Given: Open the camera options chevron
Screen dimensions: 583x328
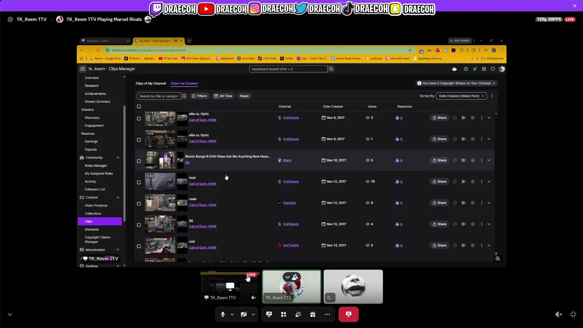Looking at the screenshot, I should 253,314.
